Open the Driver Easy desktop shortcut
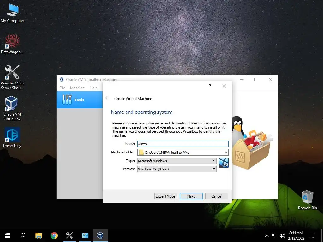The width and height of the screenshot is (323, 242). pos(12,137)
